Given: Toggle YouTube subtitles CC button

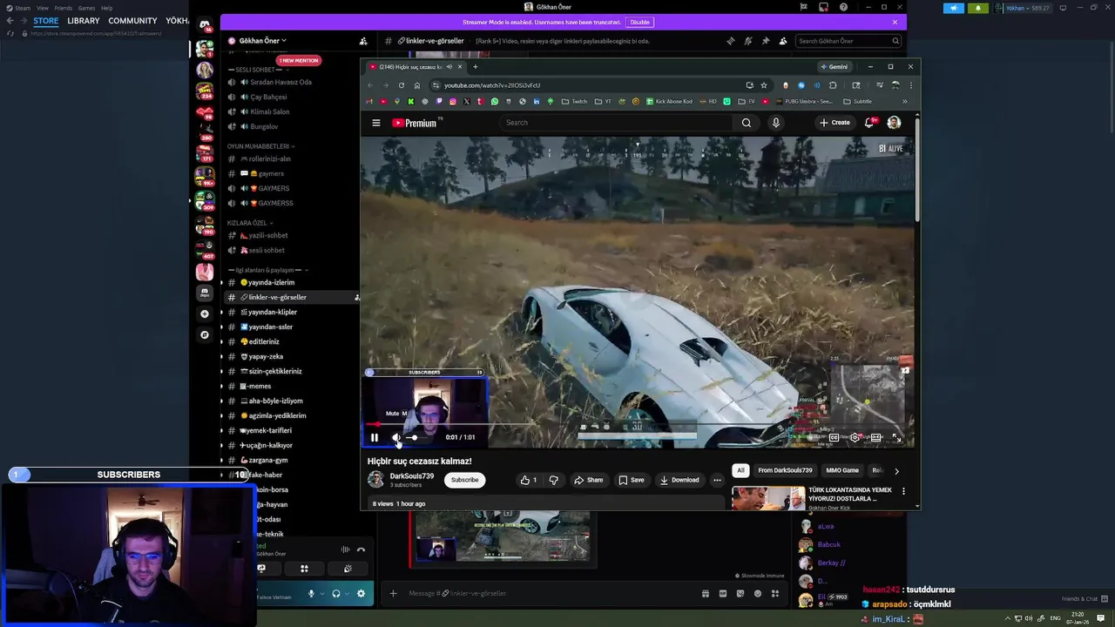Looking at the screenshot, I should pyautogui.click(x=834, y=437).
